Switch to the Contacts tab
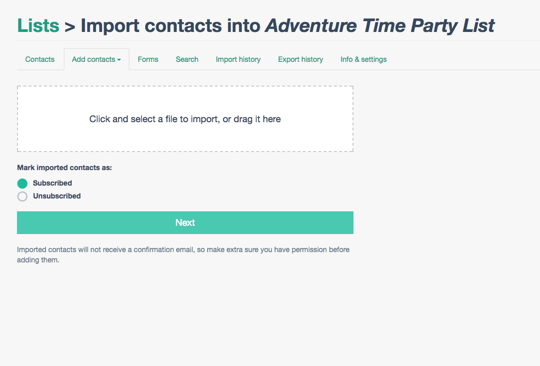 coord(40,59)
